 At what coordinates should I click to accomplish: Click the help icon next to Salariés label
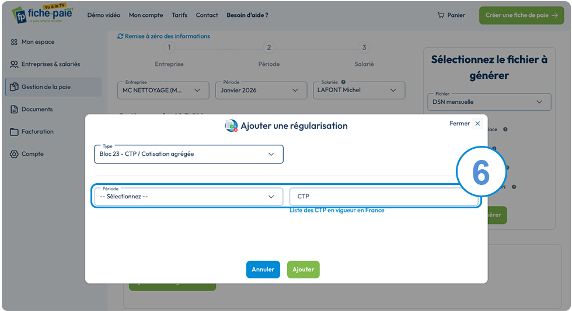[343, 82]
